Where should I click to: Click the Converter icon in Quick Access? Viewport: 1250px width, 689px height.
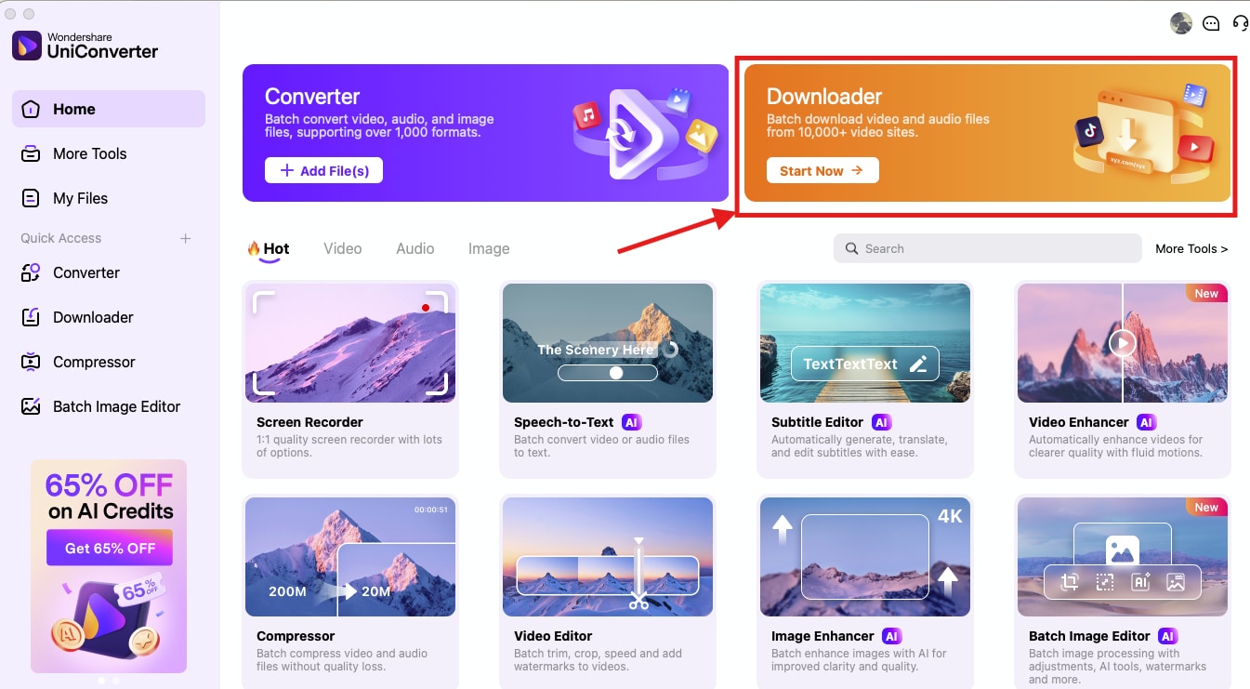pos(31,272)
